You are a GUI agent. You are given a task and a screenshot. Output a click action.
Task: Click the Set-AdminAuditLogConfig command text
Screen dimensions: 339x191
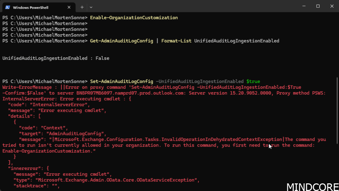tap(121, 81)
